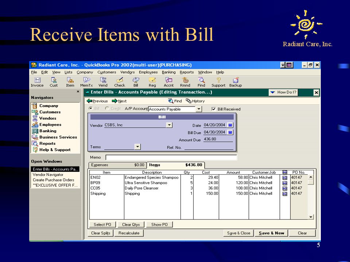
Task: Open the Lists menu
Action: [x=68, y=72]
